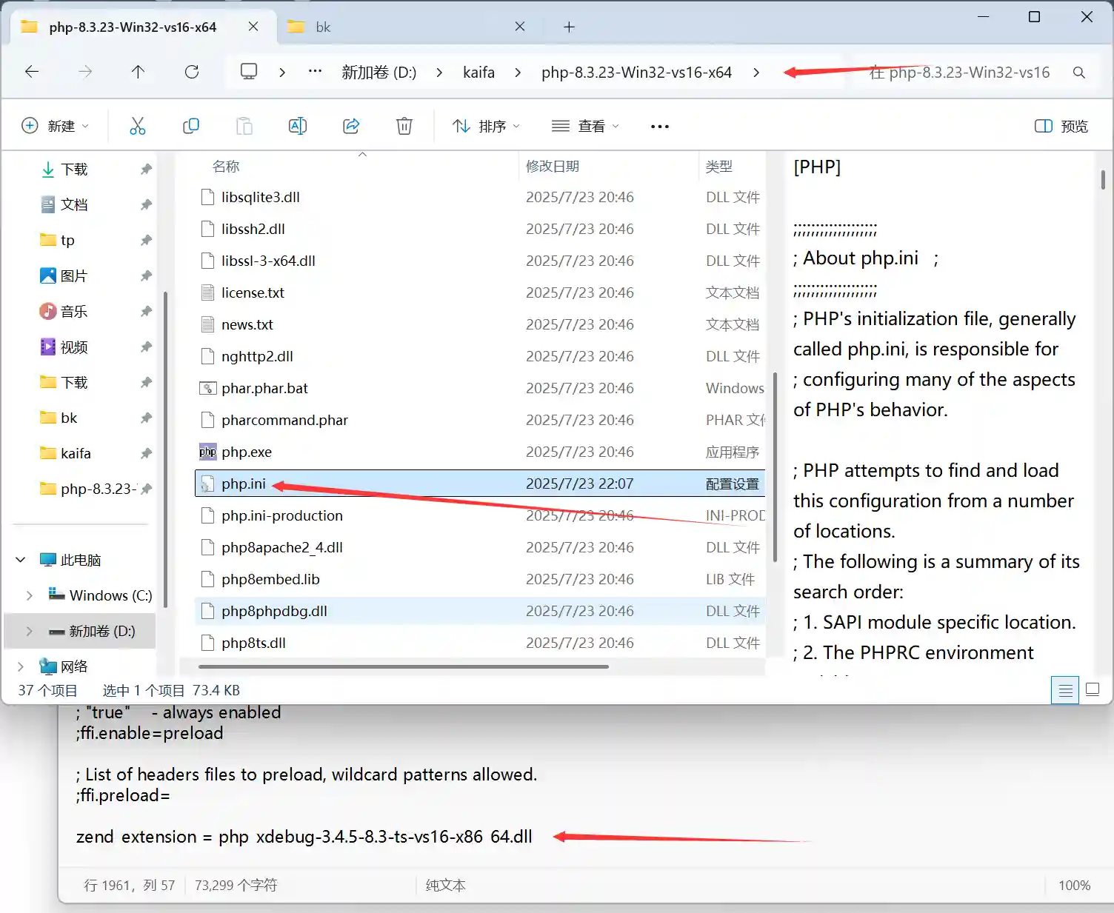Cut the selected php.ini file
Image resolution: width=1114 pixels, height=913 pixels.
[x=138, y=125]
